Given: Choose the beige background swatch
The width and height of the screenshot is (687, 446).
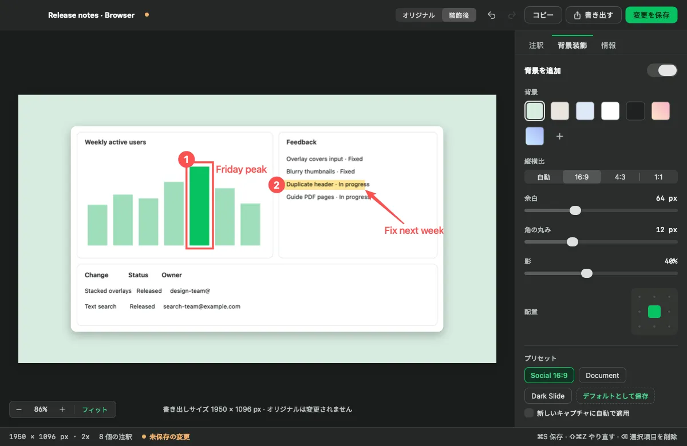Looking at the screenshot, I should [560, 111].
